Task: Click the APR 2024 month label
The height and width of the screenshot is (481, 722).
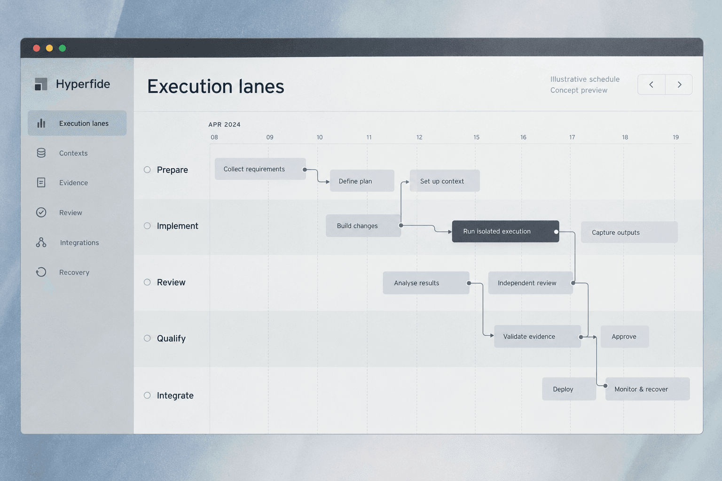Action: point(224,124)
